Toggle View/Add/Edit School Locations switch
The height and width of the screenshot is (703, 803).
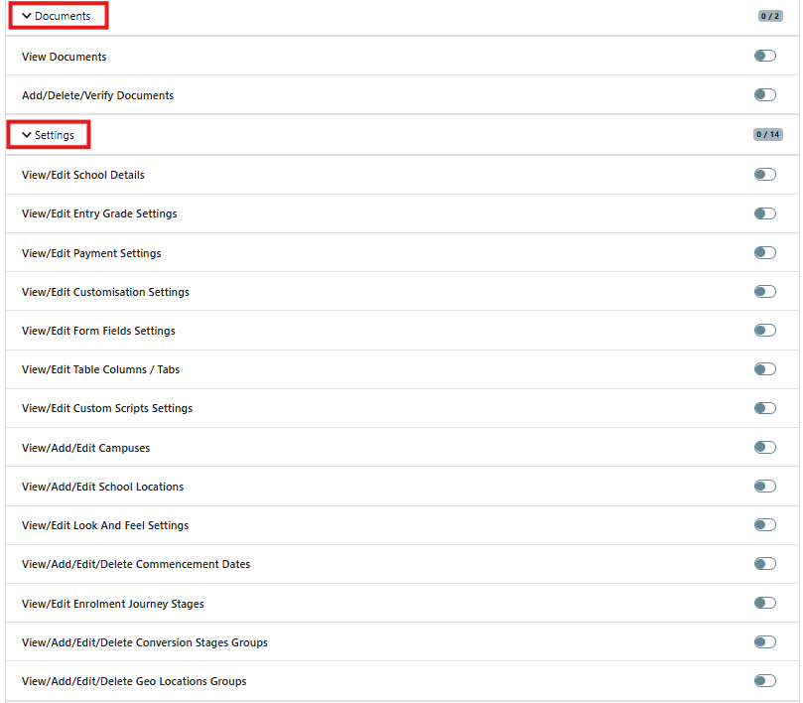pyautogui.click(x=764, y=487)
